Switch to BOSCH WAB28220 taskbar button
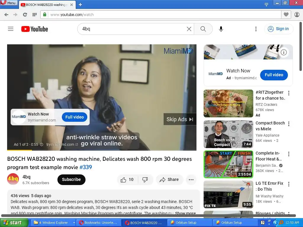The image size is (303, 227). 144,223
